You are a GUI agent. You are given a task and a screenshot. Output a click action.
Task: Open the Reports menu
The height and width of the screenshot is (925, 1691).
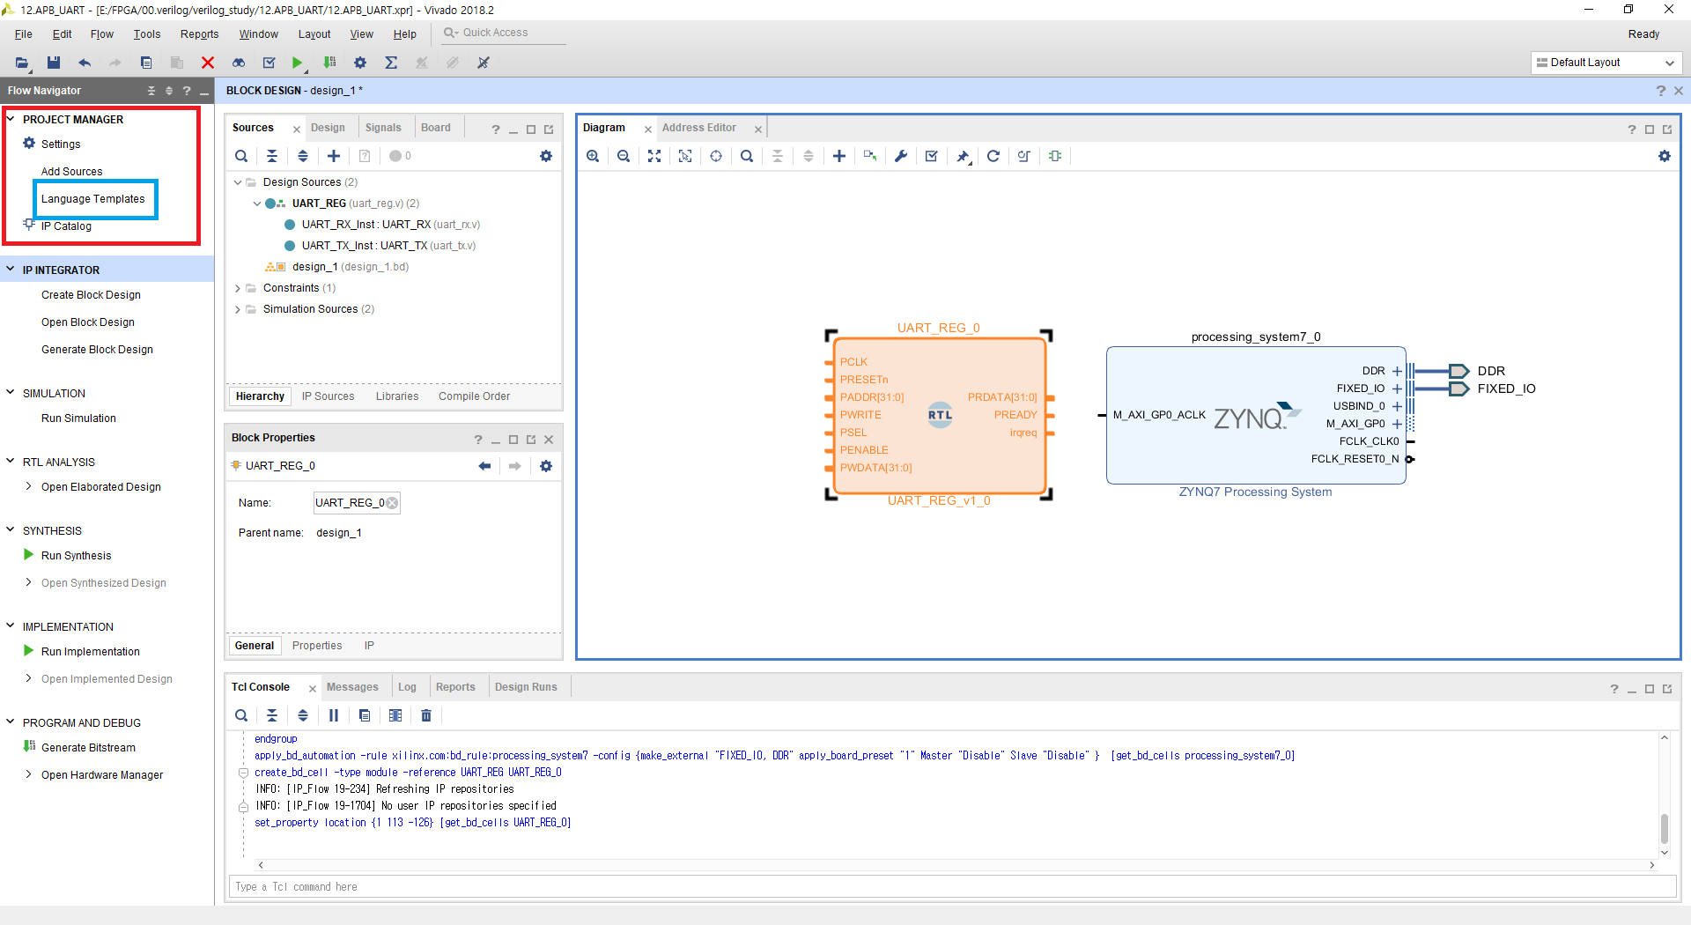[x=199, y=34]
